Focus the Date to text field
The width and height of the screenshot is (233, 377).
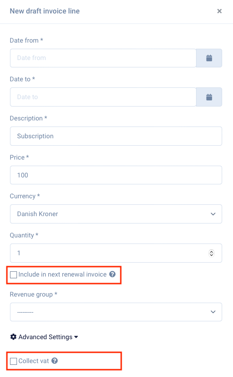coord(103,97)
